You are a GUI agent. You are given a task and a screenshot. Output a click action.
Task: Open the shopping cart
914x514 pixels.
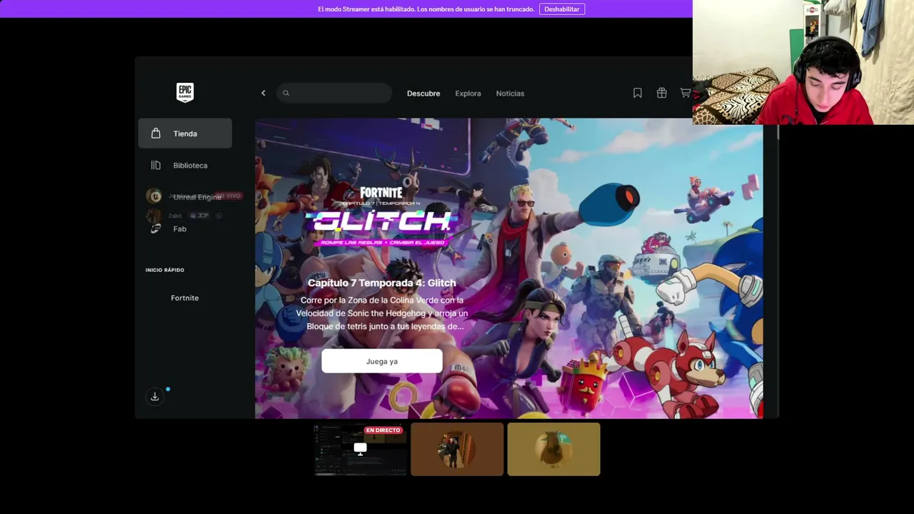tap(685, 93)
